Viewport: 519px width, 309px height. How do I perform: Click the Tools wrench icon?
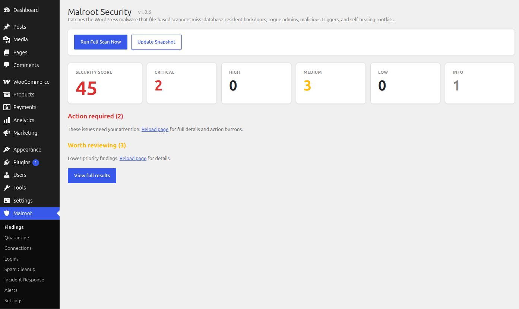pos(7,188)
